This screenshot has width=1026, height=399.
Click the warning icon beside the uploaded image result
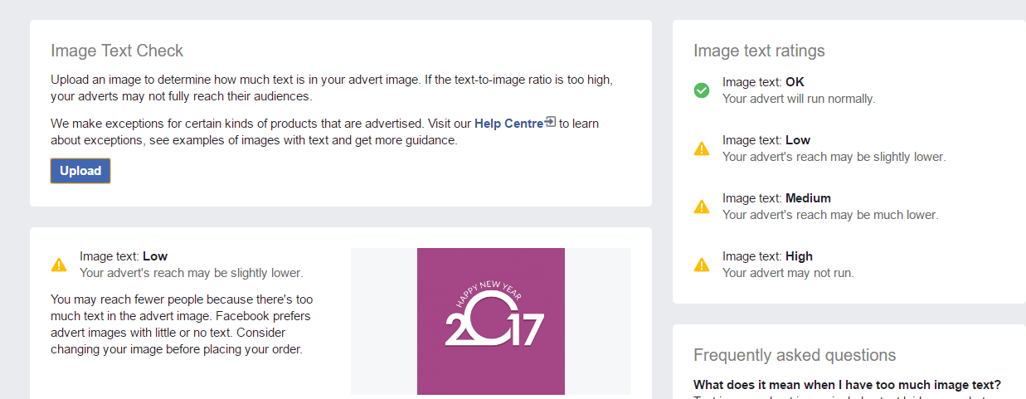59,265
